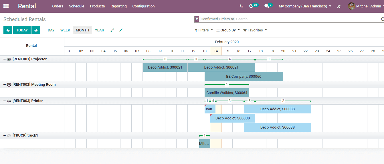
Task: Go to previous period arrow button
Action: tap(8, 30)
